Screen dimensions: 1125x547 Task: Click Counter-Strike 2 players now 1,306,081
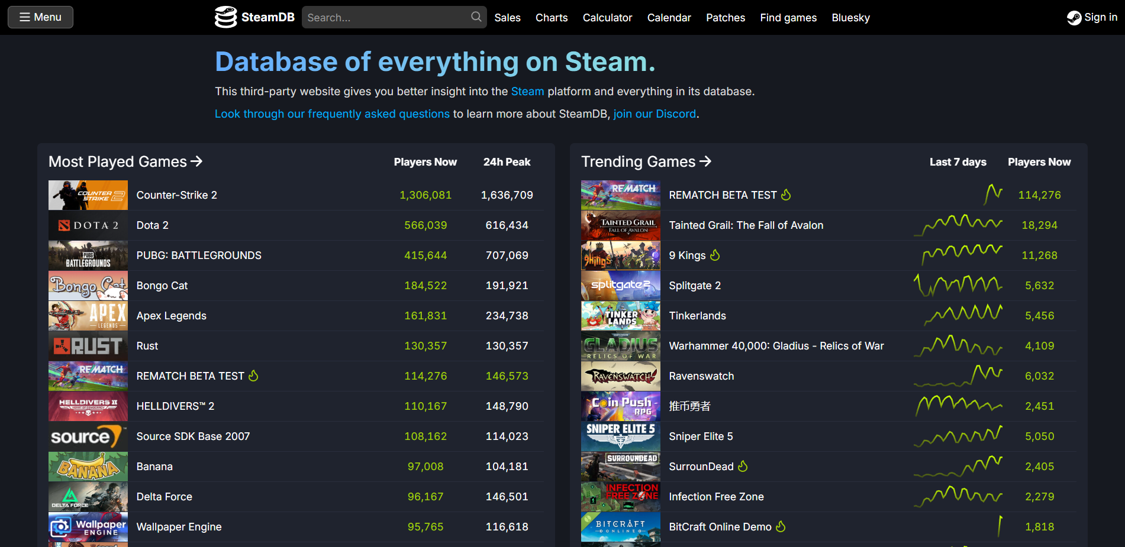425,195
